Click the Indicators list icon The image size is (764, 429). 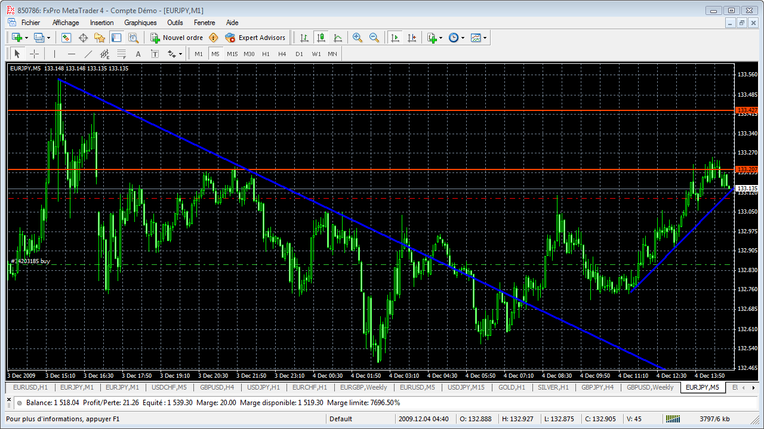tap(432, 38)
